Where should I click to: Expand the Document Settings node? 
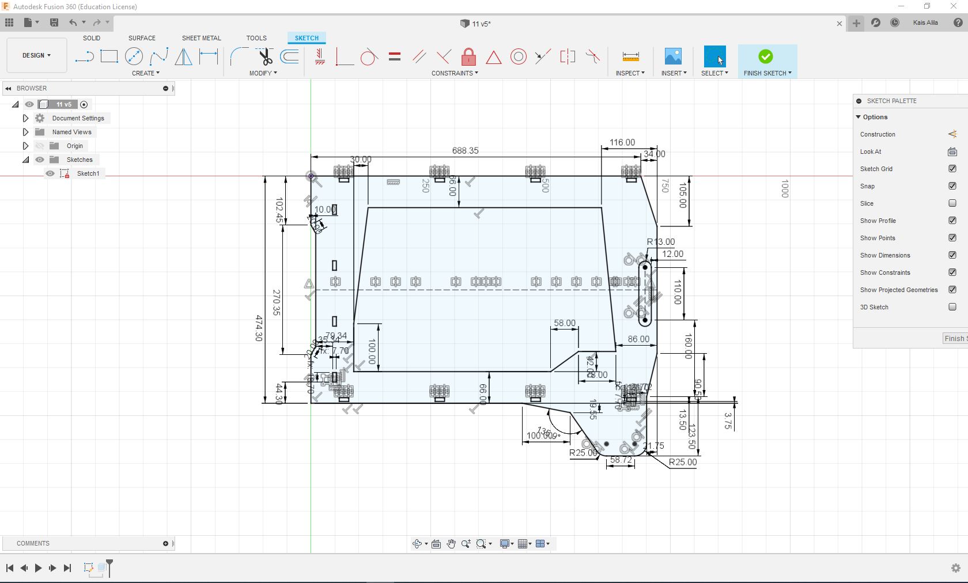click(x=25, y=118)
